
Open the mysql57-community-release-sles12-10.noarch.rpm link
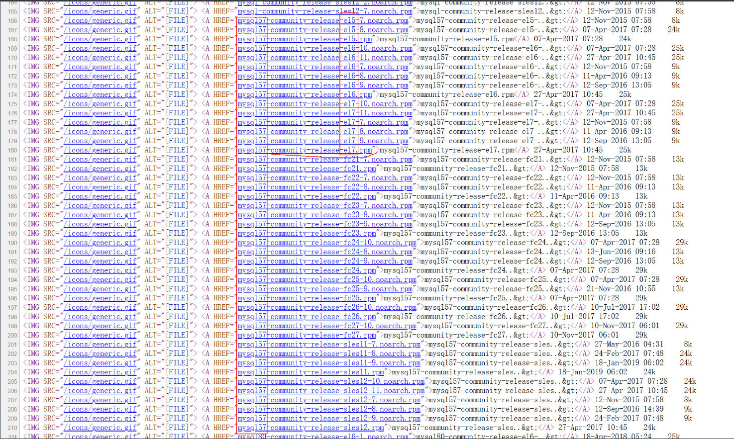(x=331, y=381)
